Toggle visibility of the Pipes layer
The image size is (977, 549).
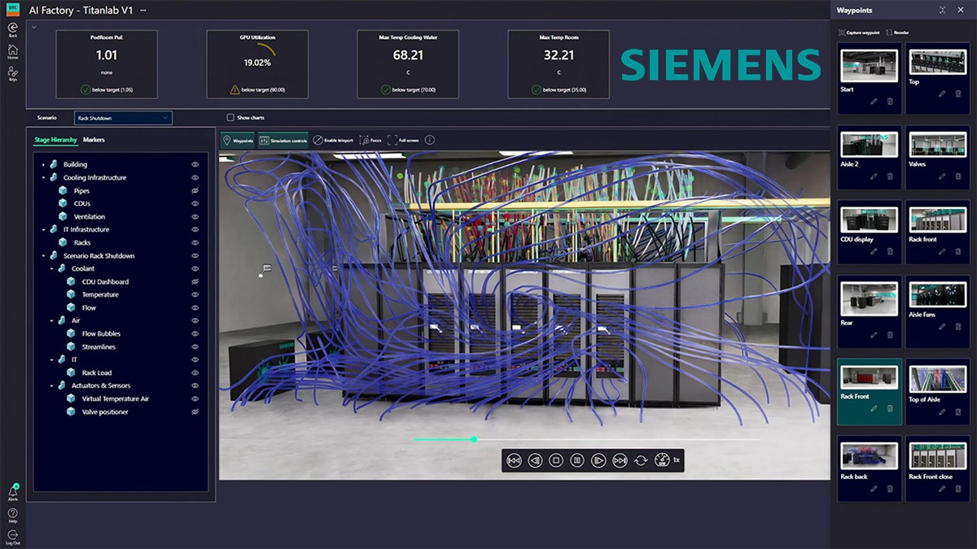click(195, 190)
